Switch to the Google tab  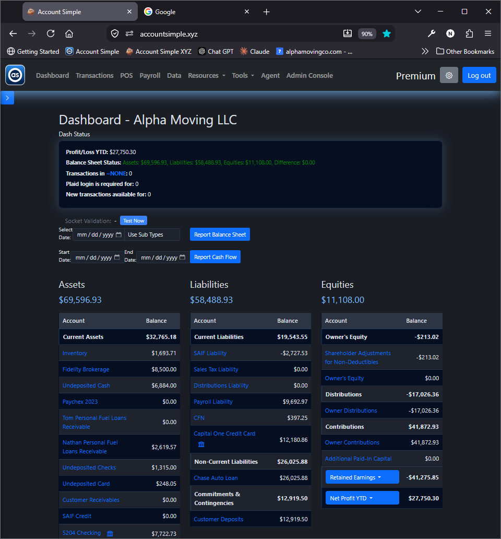pos(196,11)
